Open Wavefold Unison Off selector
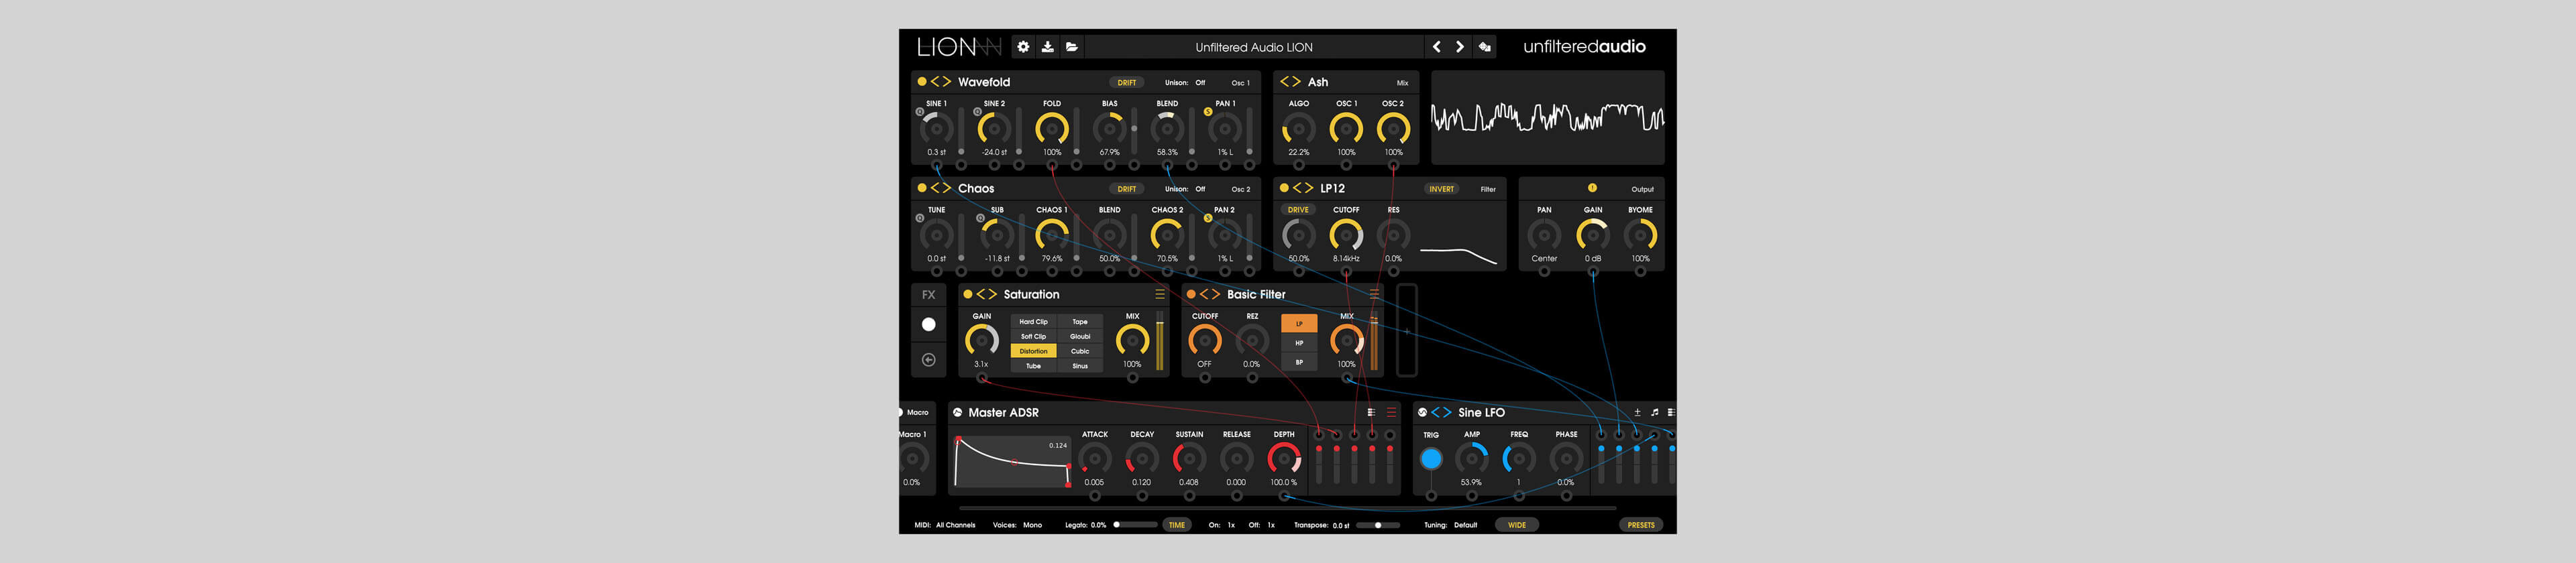 [1200, 83]
